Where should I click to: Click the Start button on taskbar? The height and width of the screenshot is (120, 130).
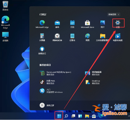(59, 116)
